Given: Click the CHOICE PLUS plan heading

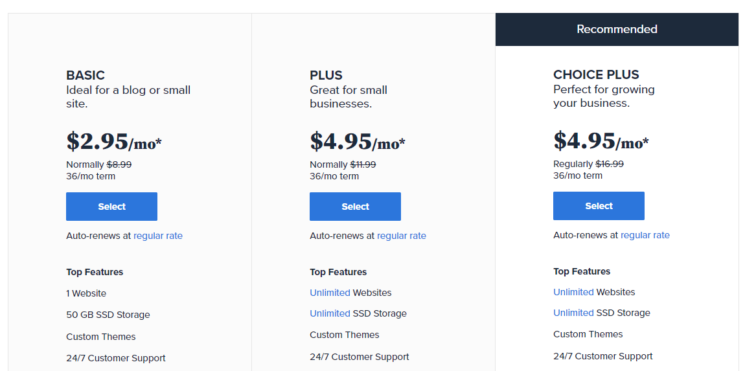Looking at the screenshot, I should pos(596,74).
